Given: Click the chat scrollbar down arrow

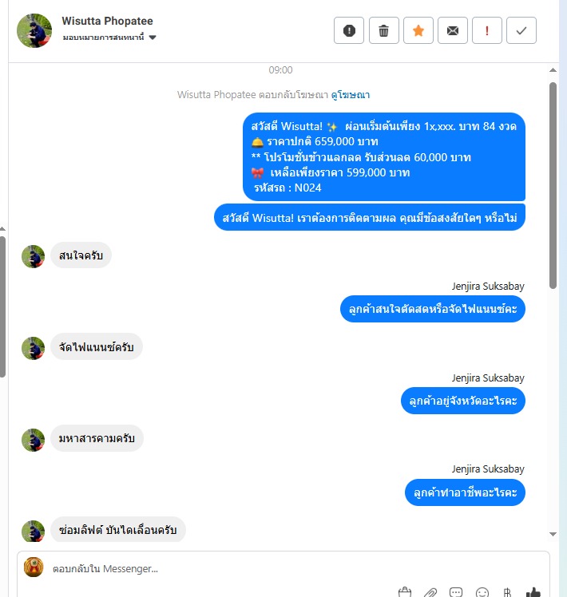Looking at the screenshot, I should point(553,534).
